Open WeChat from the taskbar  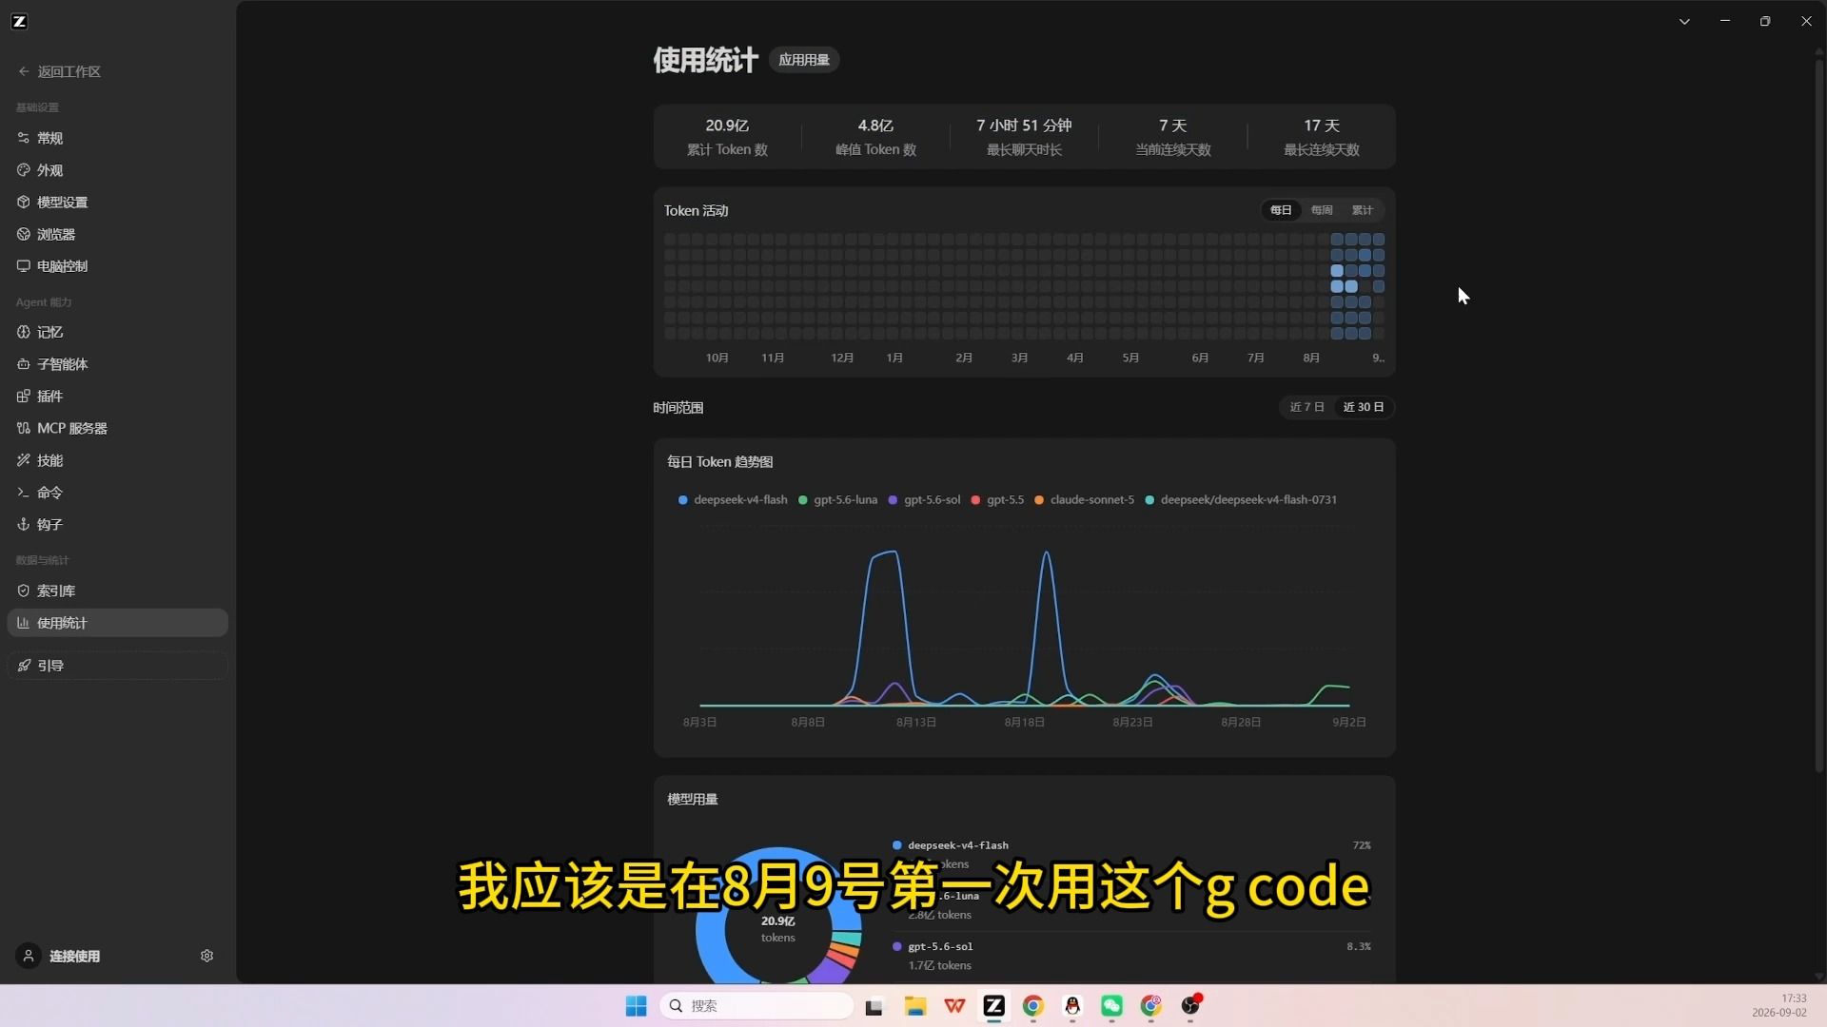pyautogui.click(x=1111, y=1006)
